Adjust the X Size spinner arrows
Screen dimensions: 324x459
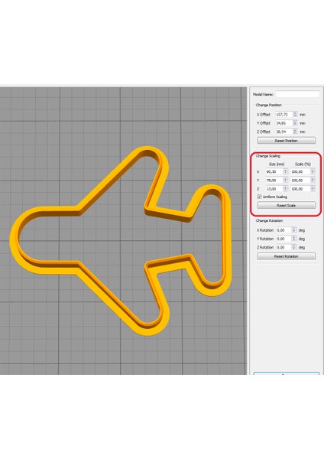click(x=285, y=171)
